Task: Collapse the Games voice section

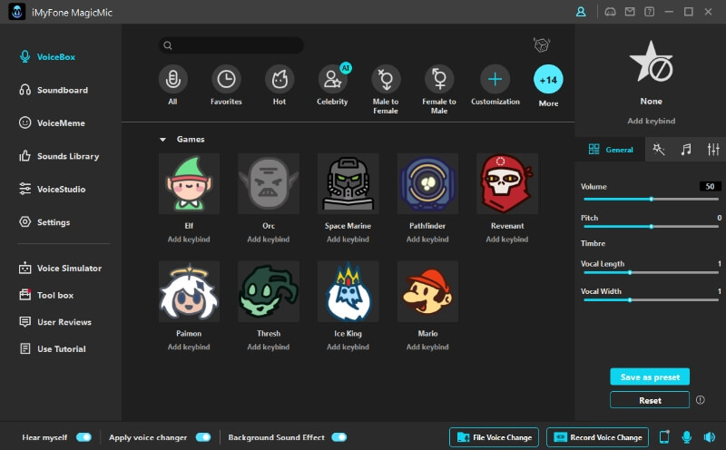Action: [x=162, y=140]
